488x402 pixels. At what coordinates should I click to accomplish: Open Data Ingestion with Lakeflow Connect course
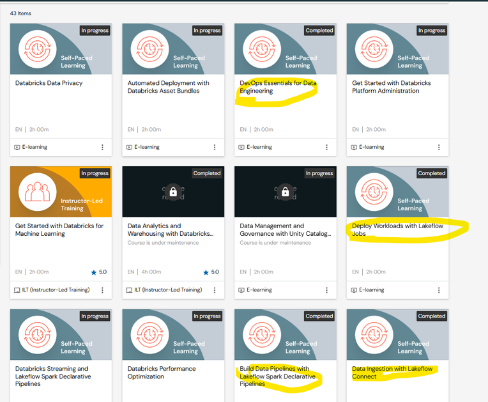(x=392, y=373)
